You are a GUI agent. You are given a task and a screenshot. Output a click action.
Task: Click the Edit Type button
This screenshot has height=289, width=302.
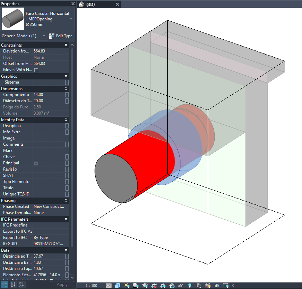click(61, 36)
